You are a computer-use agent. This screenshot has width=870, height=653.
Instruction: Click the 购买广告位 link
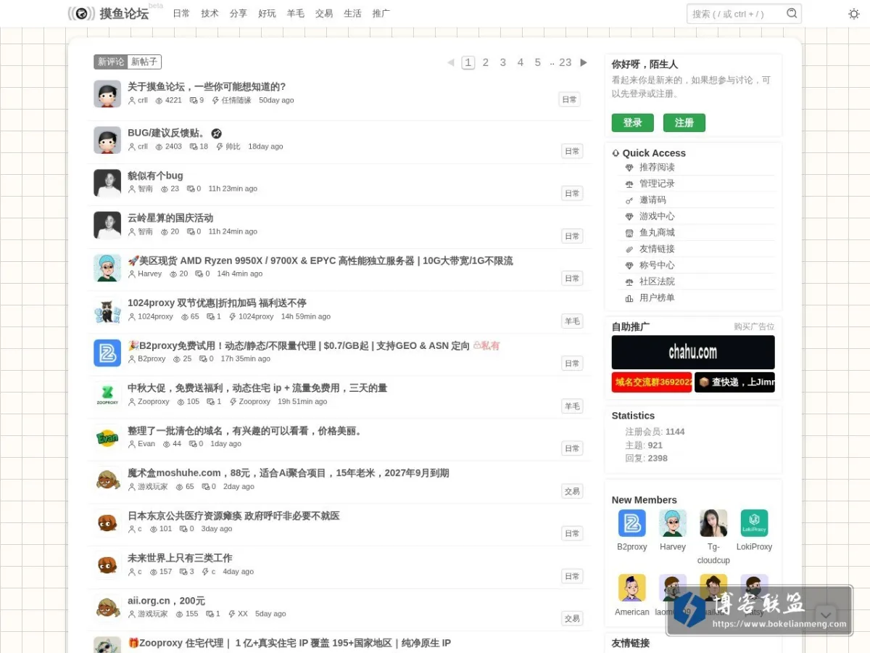754,327
